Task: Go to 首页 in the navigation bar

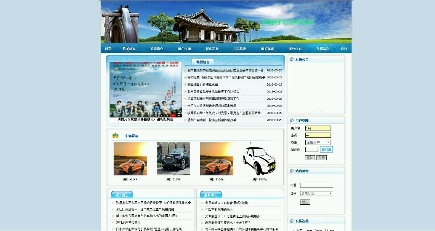Action: click(x=108, y=49)
